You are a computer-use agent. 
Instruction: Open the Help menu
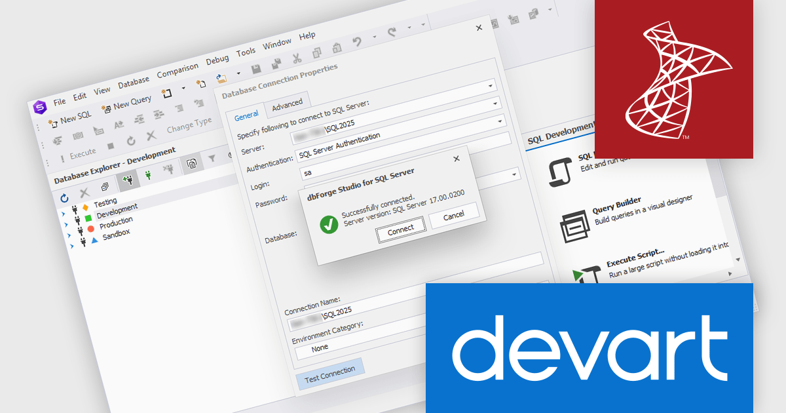pos(307,36)
